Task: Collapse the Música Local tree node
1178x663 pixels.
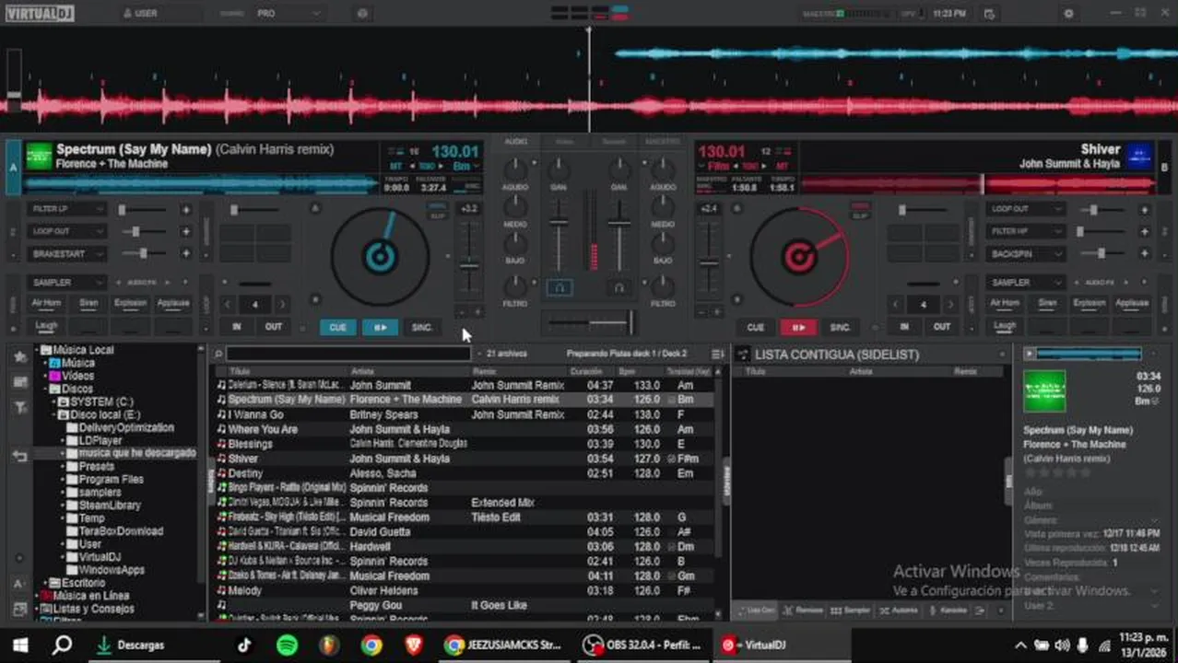Action: point(37,350)
